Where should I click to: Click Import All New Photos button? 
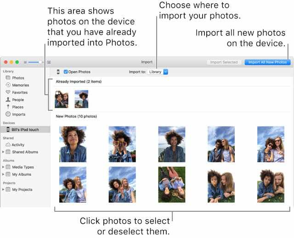pyautogui.click(x=267, y=62)
